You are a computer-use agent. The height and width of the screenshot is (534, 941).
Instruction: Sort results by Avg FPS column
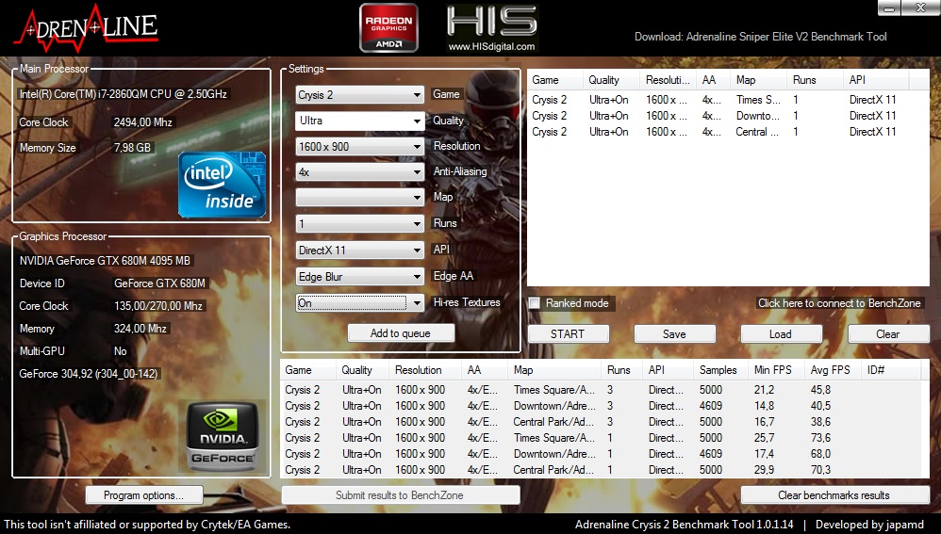tap(833, 370)
